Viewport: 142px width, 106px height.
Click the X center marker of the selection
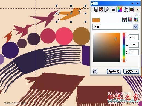71,14
